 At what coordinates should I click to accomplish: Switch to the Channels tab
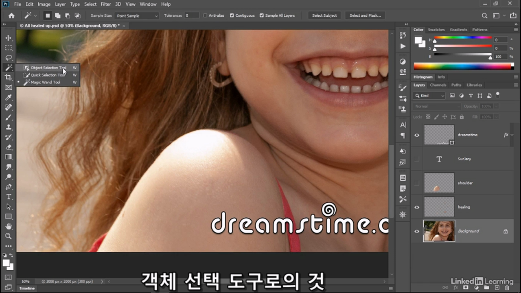438,85
